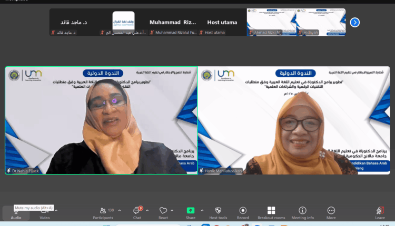395x226 pixels.
Task: Open the Participants panel
Action: tap(103, 212)
